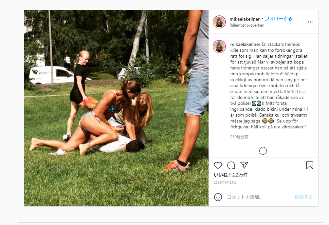Click caption profile avatar thumbnail

[219, 47]
